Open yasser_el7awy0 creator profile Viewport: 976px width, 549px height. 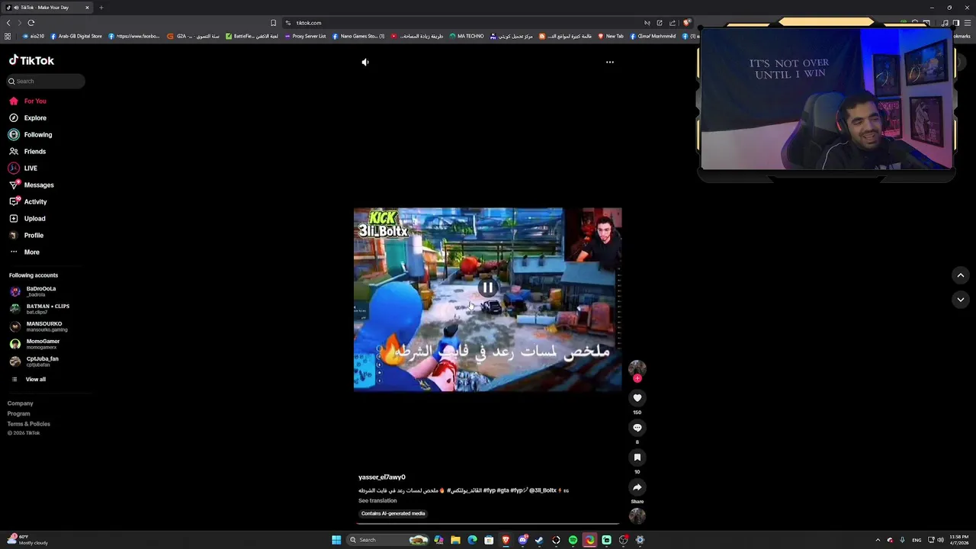(382, 477)
